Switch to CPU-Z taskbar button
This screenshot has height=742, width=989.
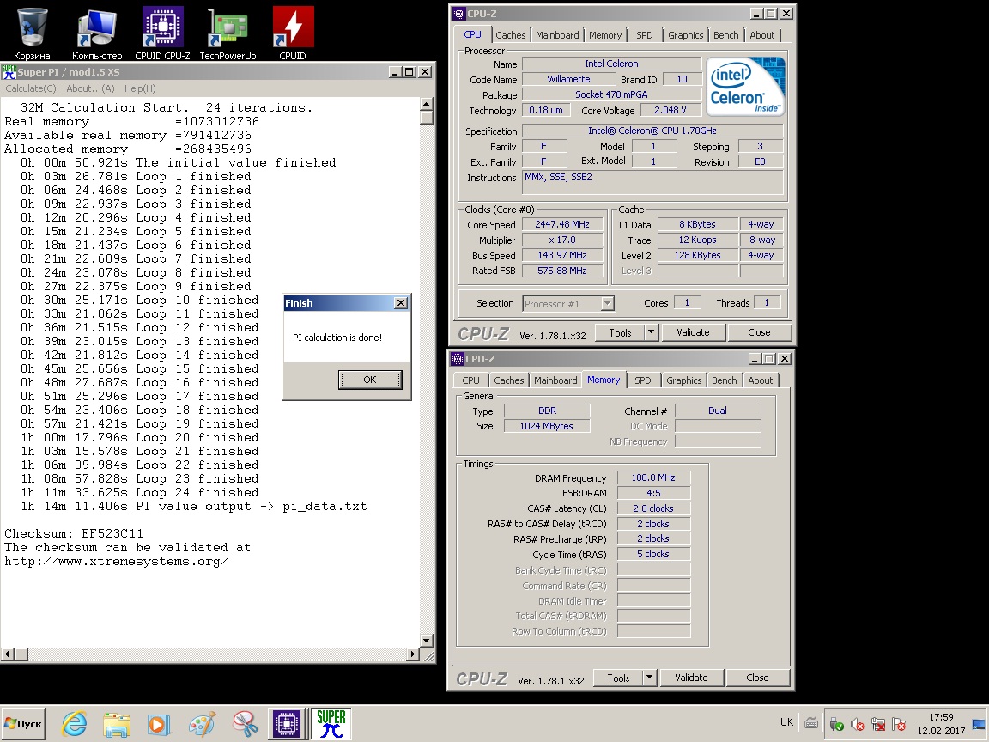287,723
